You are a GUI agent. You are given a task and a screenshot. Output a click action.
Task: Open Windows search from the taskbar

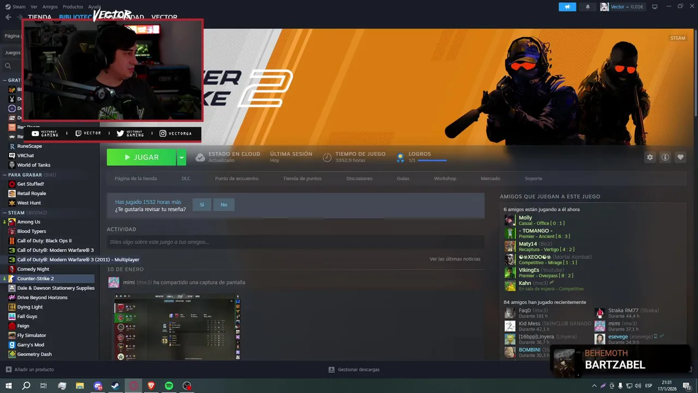(26, 386)
